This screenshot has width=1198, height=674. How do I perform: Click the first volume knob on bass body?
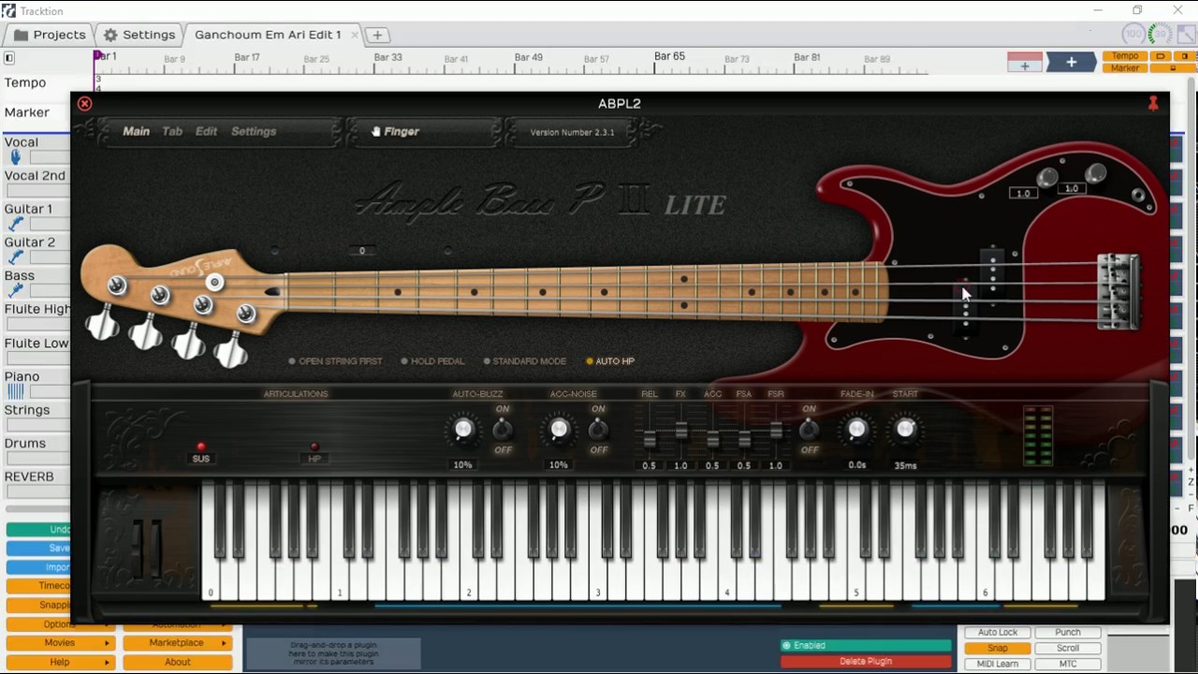coord(1046,177)
